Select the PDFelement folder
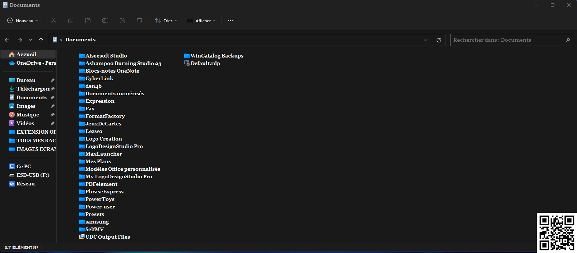 [x=98, y=184]
